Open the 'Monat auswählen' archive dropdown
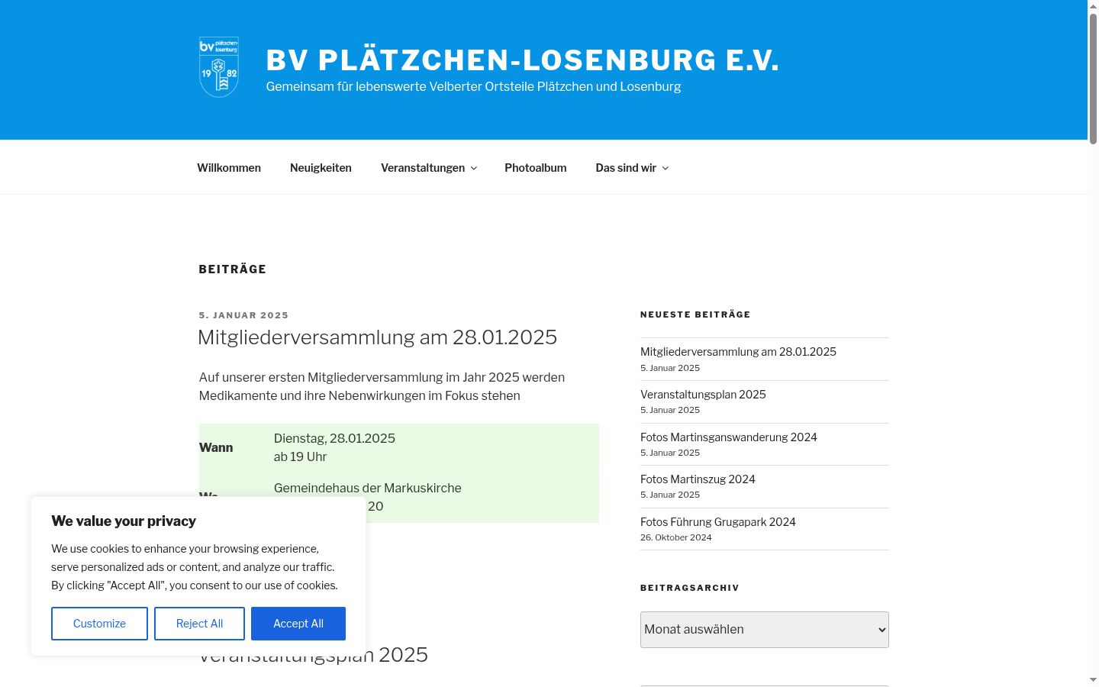Viewport: 1099px width, 687px height. (765, 630)
